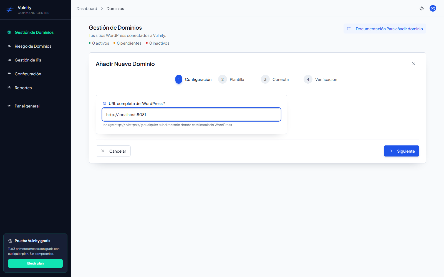Toggle the light/dark theme sun icon
Screen dimensions: 444x277
pos(422,8)
